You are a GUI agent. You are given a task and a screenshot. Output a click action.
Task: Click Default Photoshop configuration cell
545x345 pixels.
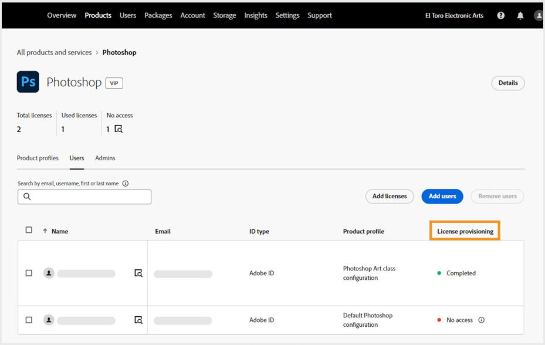point(368,320)
